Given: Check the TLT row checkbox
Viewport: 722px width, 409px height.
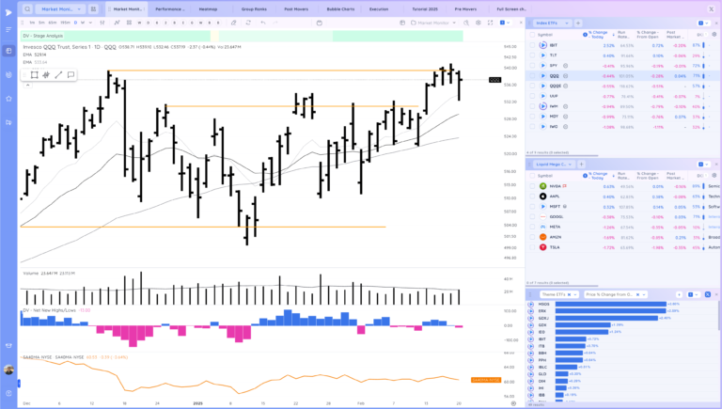Looking at the screenshot, I should coord(532,55).
